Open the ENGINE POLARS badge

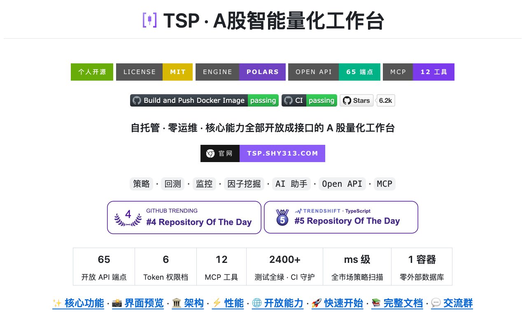[x=240, y=72]
